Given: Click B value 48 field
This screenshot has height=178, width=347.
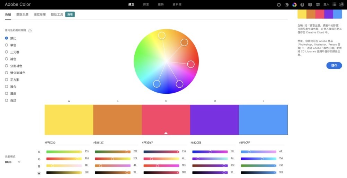Looking at the screenshot, I should (x=86, y=165).
